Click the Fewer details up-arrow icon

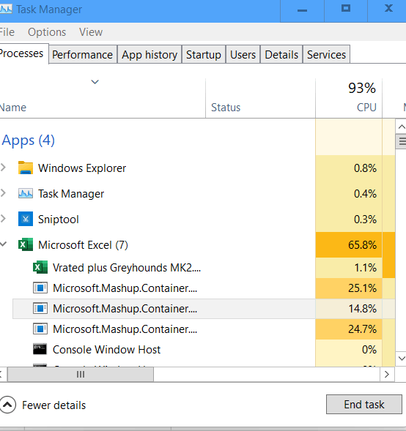click(7, 405)
